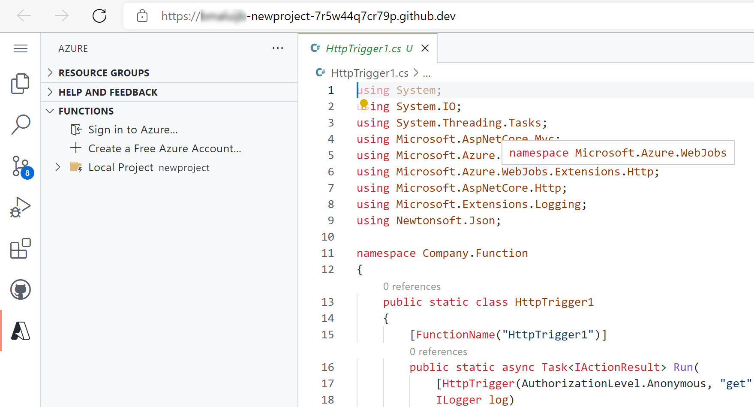754x407 pixels.
Task: Click 0 references above Run method
Action: pos(438,351)
